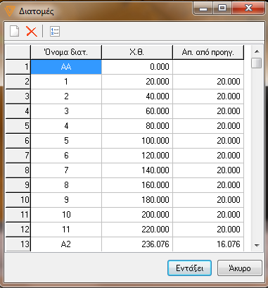Image resolution: width=268 pixels, height=288 pixels.
Task: Select row header number 13
Action: pos(18,244)
